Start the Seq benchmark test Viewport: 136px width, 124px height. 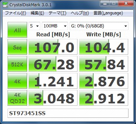click(17, 47)
